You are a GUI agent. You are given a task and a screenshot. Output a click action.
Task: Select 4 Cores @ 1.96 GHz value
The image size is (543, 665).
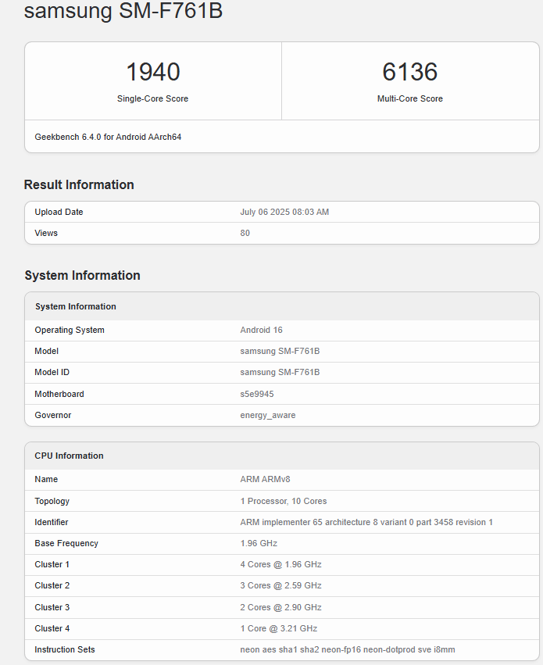click(x=281, y=564)
